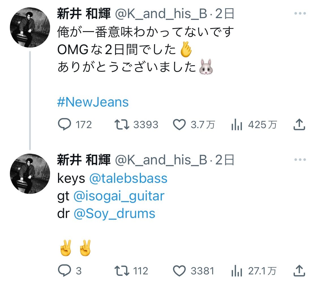Open 新井 和輝 name in first tweet
318x288 pixels.
tap(84, 14)
